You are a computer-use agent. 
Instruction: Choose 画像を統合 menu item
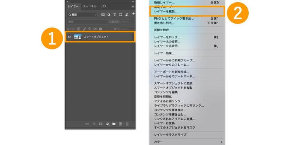[187, 30]
